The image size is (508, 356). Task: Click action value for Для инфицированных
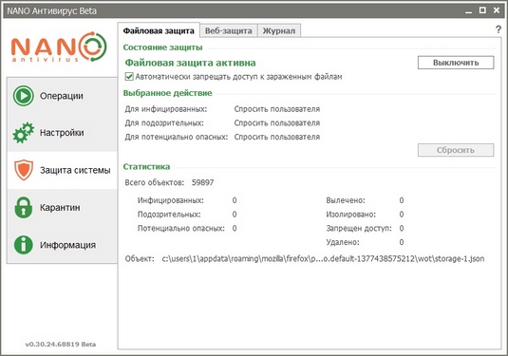(x=277, y=109)
